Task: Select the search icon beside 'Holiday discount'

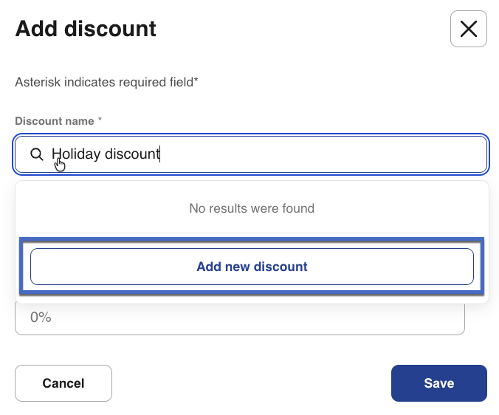Action: pos(36,154)
